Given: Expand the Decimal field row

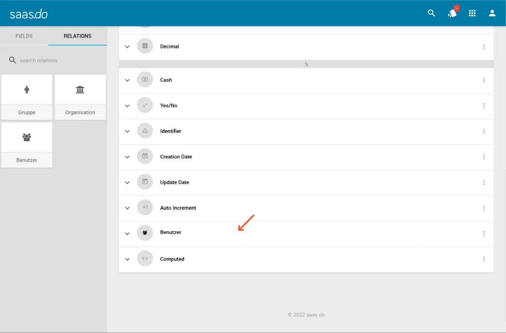Looking at the screenshot, I should coord(127,47).
